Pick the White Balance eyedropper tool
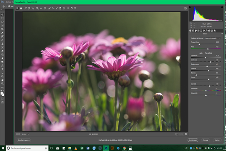Screen dimensions: 226x151 25,8
